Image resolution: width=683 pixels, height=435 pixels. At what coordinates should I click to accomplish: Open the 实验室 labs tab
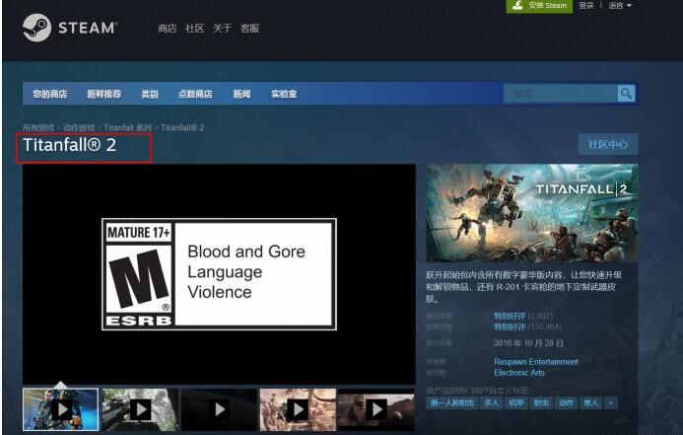[284, 94]
